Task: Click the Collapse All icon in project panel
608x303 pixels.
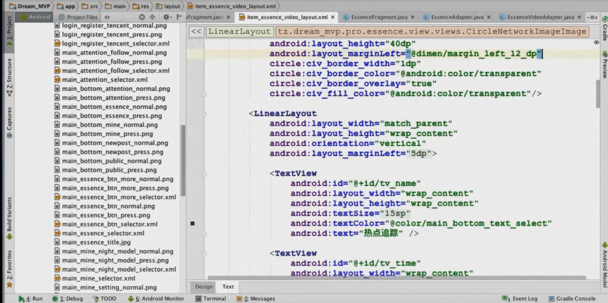Action: (x=152, y=17)
